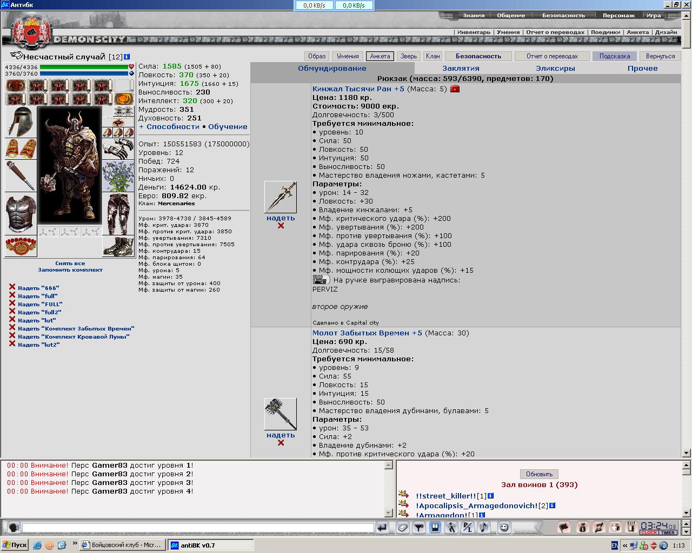Click the equipped helmet slot icon
Image resolution: width=692 pixels, height=553 pixels.
point(21,122)
